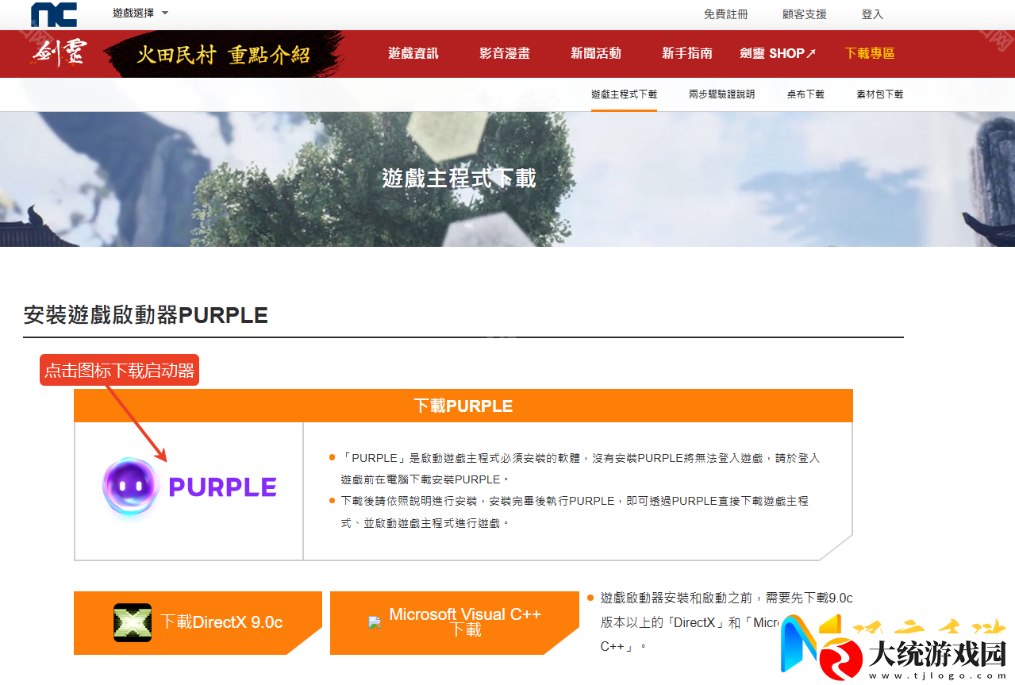Click the purple PURPLE wordmark text
This screenshot has width=1015, height=685.
tap(223, 487)
